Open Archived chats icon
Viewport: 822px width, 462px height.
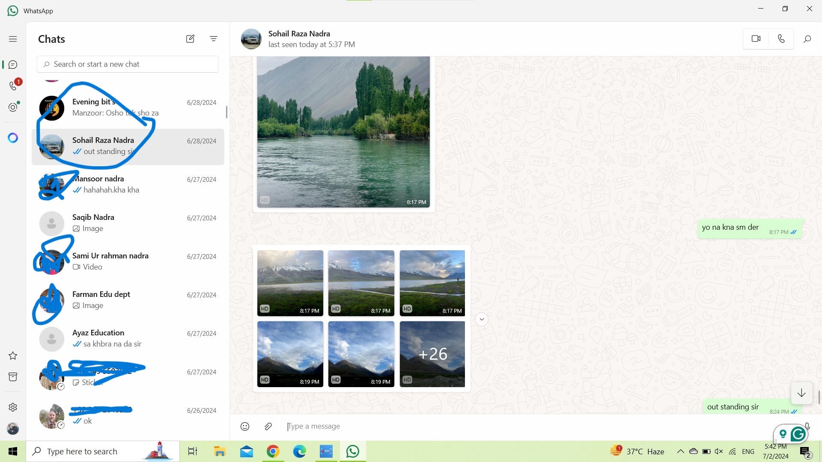pos(13,377)
